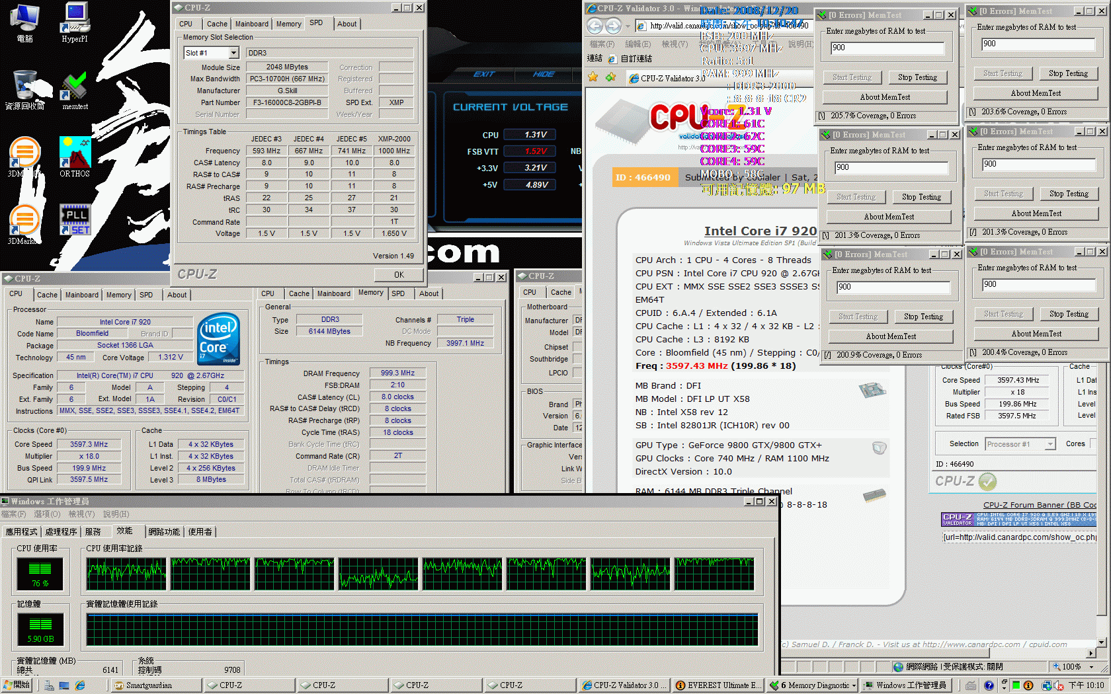The width and height of the screenshot is (1111, 694).
Task: Click the yellow Favorites star icon
Action: pos(593,77)
